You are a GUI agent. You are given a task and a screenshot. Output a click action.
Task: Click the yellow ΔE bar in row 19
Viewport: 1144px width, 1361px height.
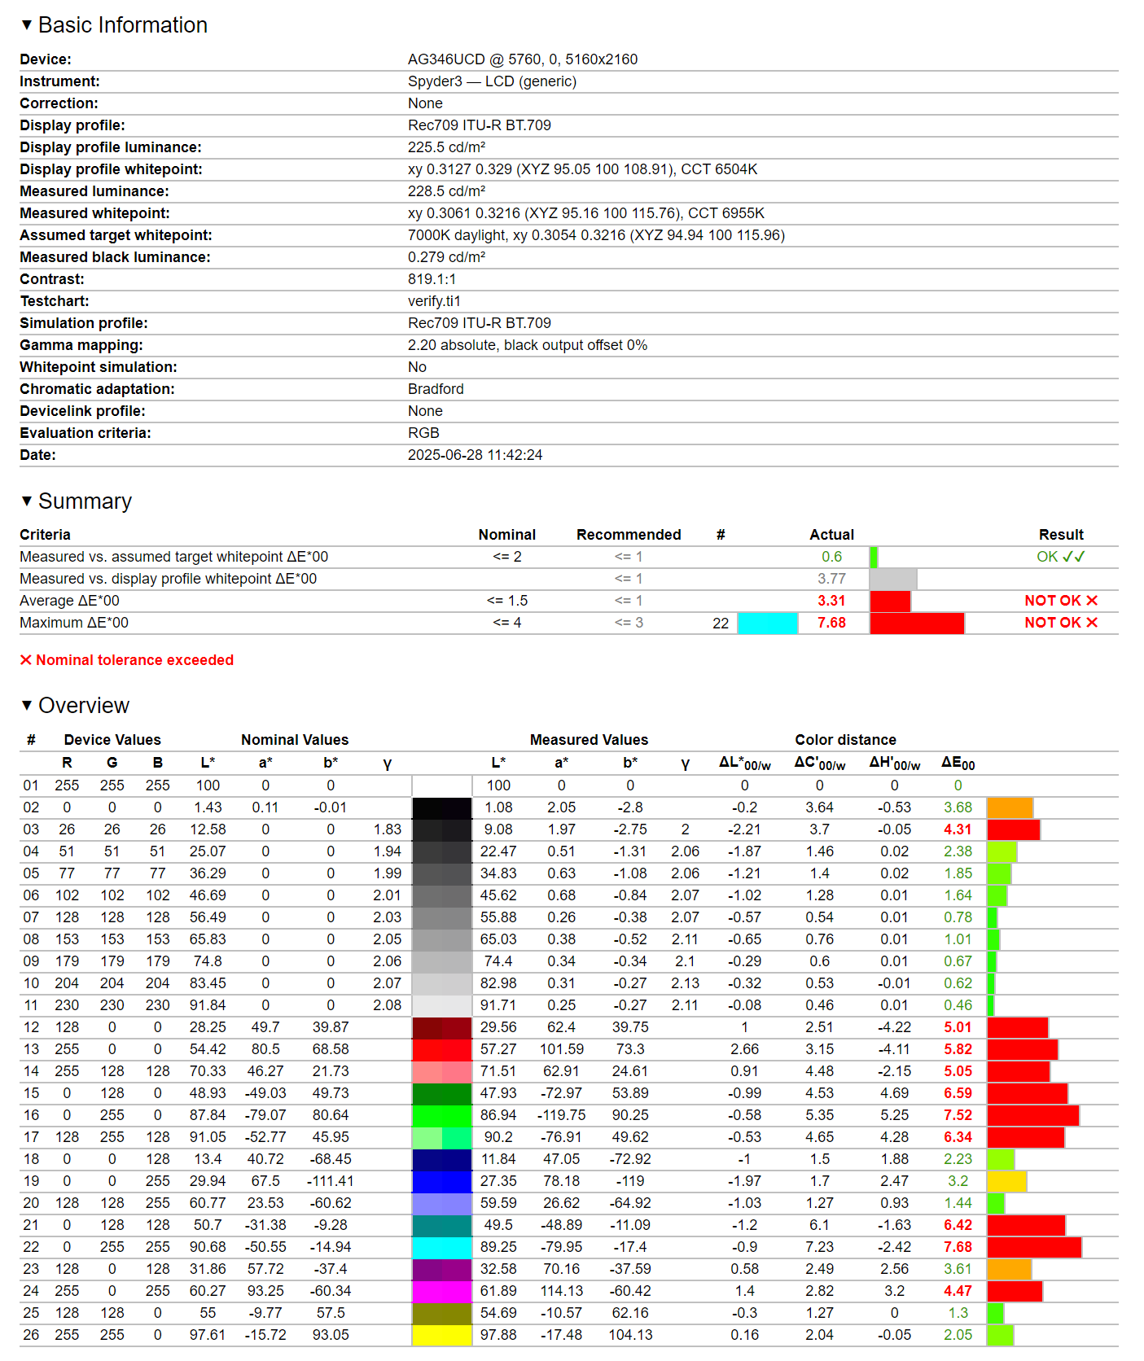pos(1006,1181)
